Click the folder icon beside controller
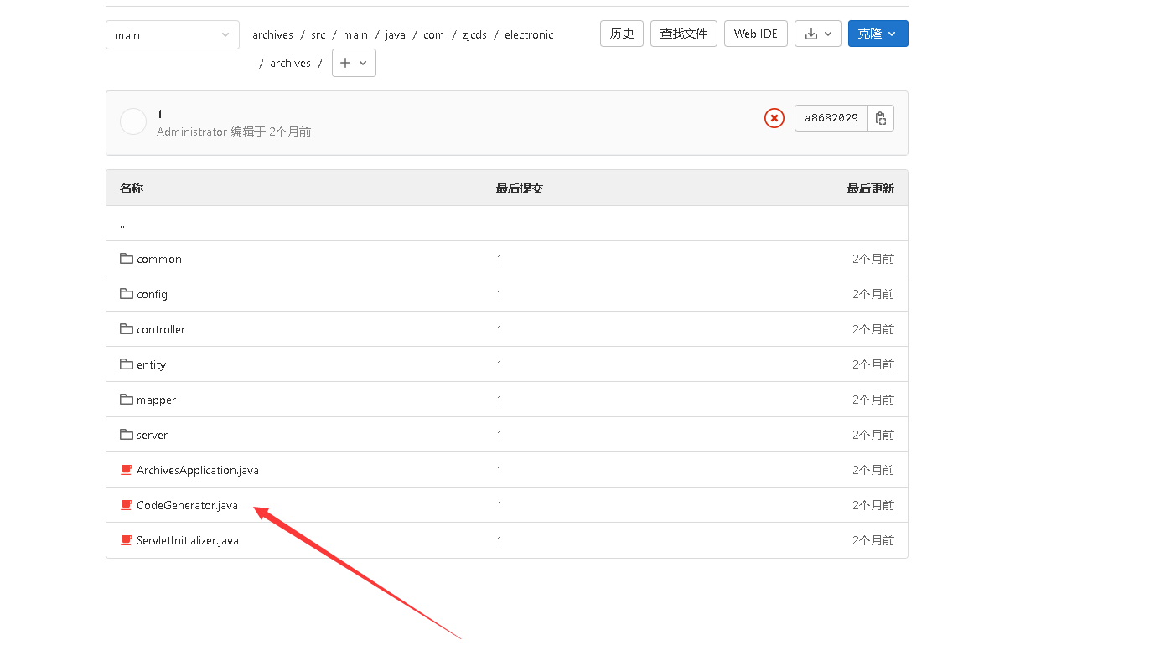This screenshot has height=650, width=1160. pyautogui.click(x=126, y=329)
